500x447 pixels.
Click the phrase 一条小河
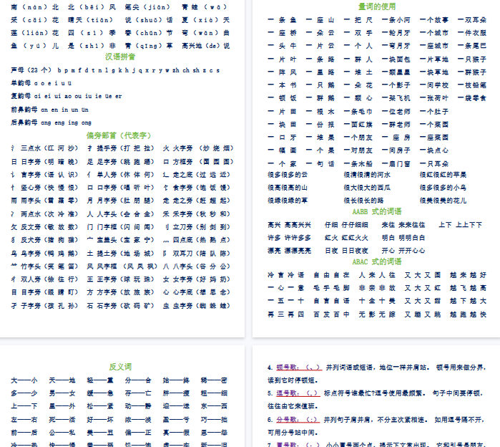tap(397, 20)
